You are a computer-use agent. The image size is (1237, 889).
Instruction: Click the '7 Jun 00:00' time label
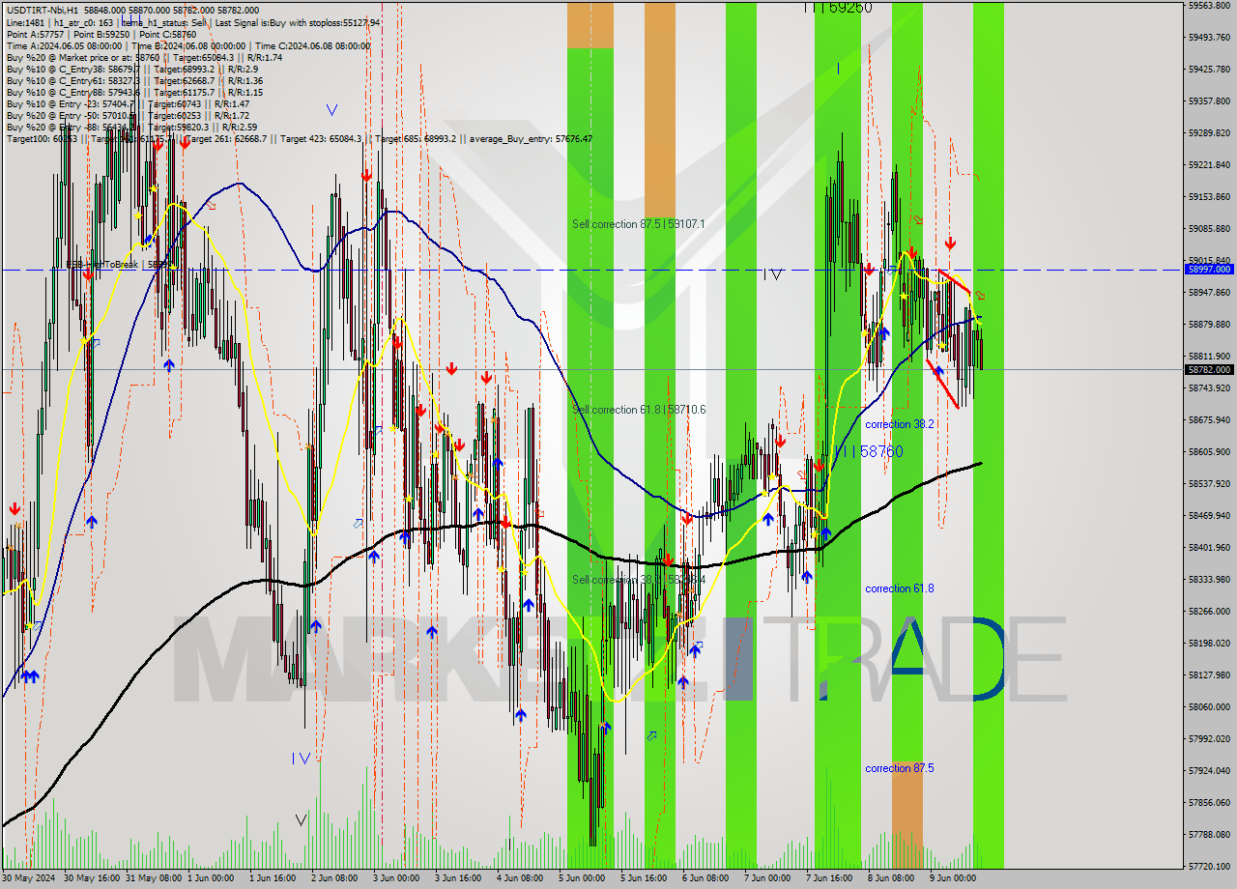tap(767, 878)
